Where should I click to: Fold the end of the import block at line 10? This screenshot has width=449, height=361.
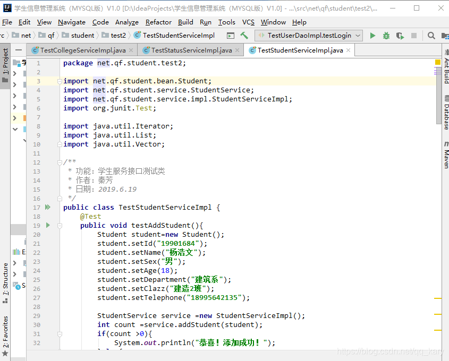(60, 144)
